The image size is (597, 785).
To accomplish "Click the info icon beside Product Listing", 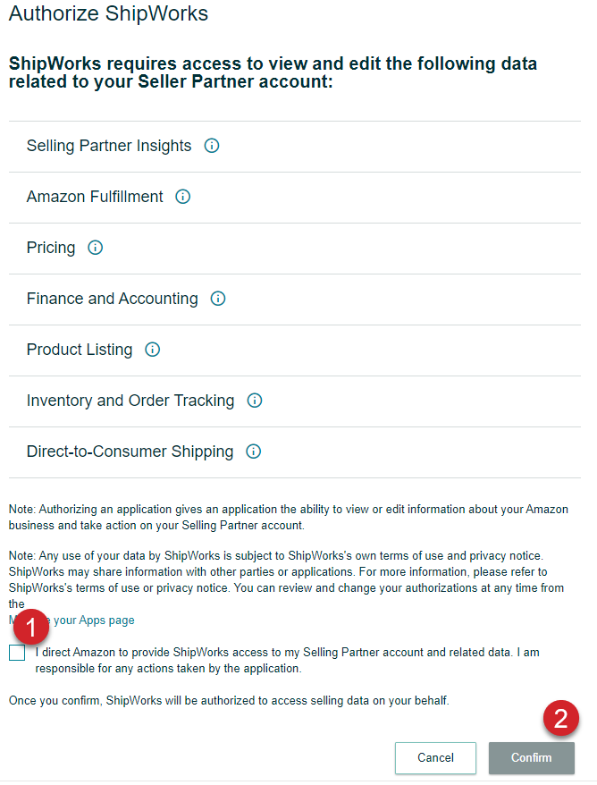I will click(x=152, y=350).
